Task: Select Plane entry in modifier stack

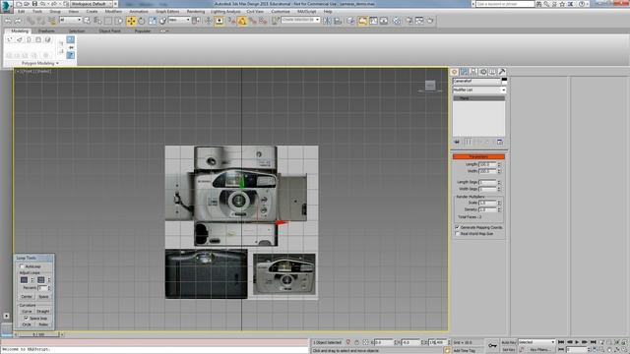Action: (478, 98)
